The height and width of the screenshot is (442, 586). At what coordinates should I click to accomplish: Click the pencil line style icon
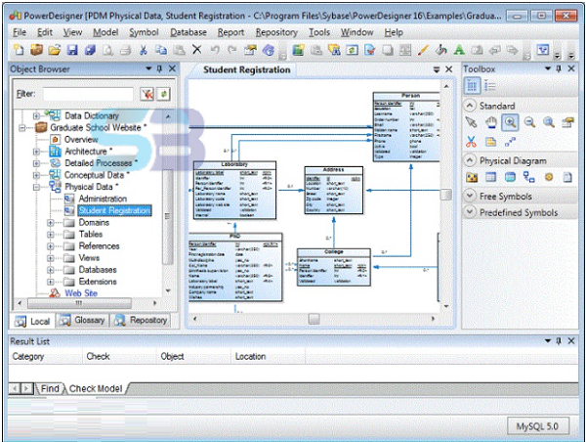coord(423,50)
